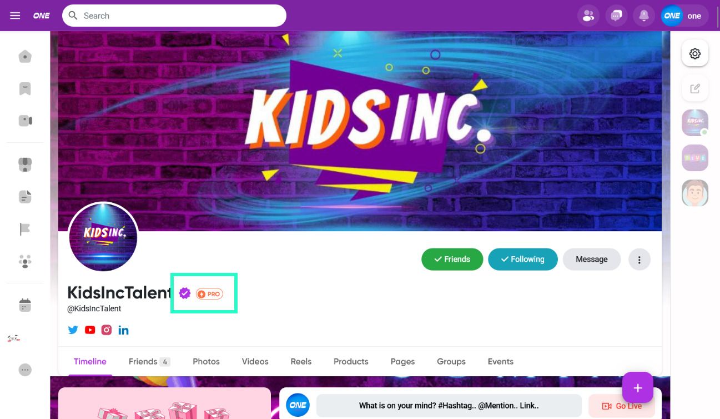The image size is (720, 419).
Task: Expand the floating purple plus button
Action: coord(638,387)
